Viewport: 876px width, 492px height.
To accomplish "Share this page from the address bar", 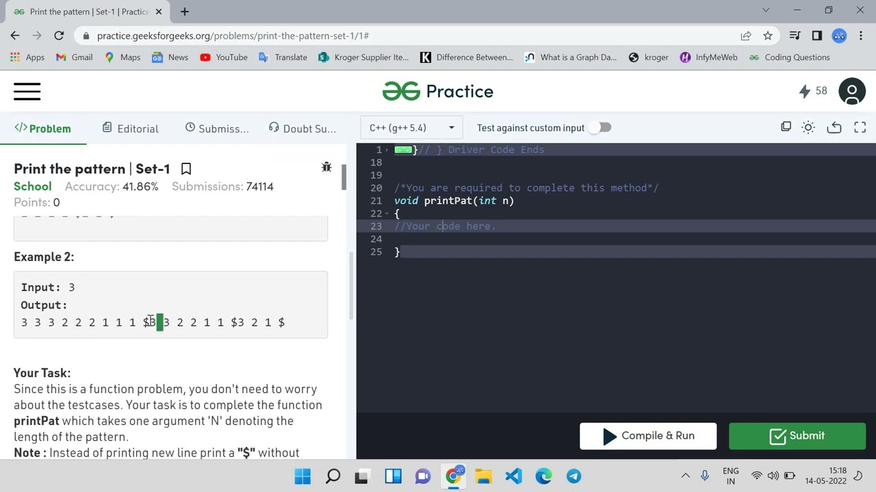I will click(x=746, y=36).
